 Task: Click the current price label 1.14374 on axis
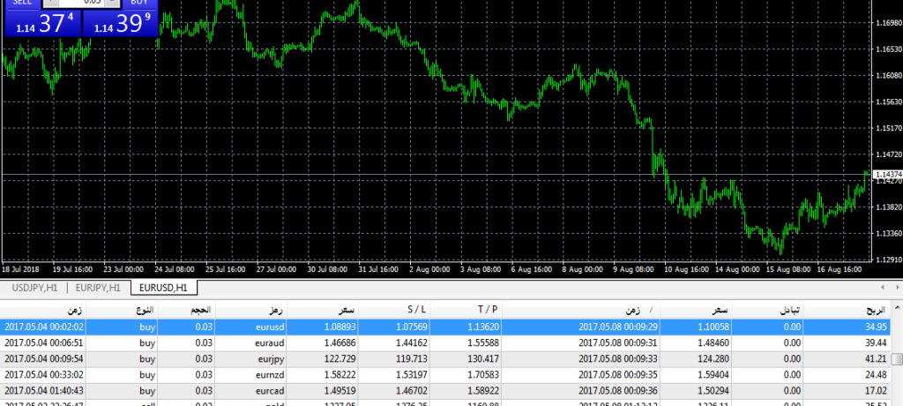[886, 175]
